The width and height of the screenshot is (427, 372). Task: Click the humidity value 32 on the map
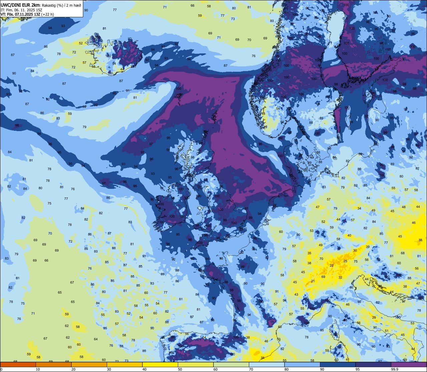(340, 278)
